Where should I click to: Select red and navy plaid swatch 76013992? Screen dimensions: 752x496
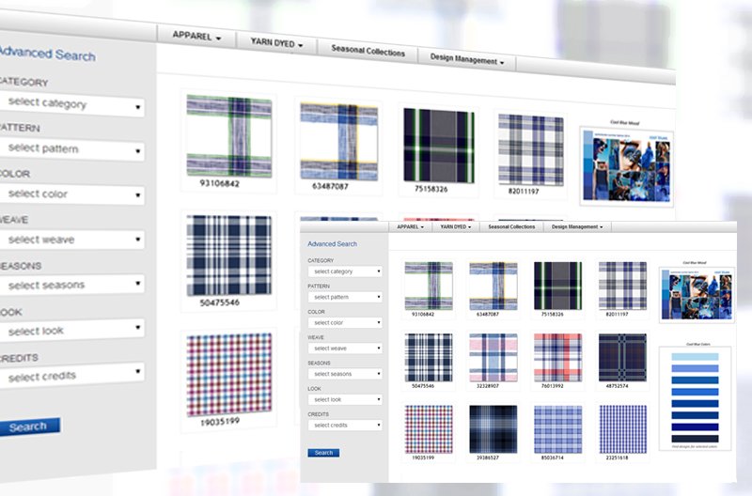557,356
